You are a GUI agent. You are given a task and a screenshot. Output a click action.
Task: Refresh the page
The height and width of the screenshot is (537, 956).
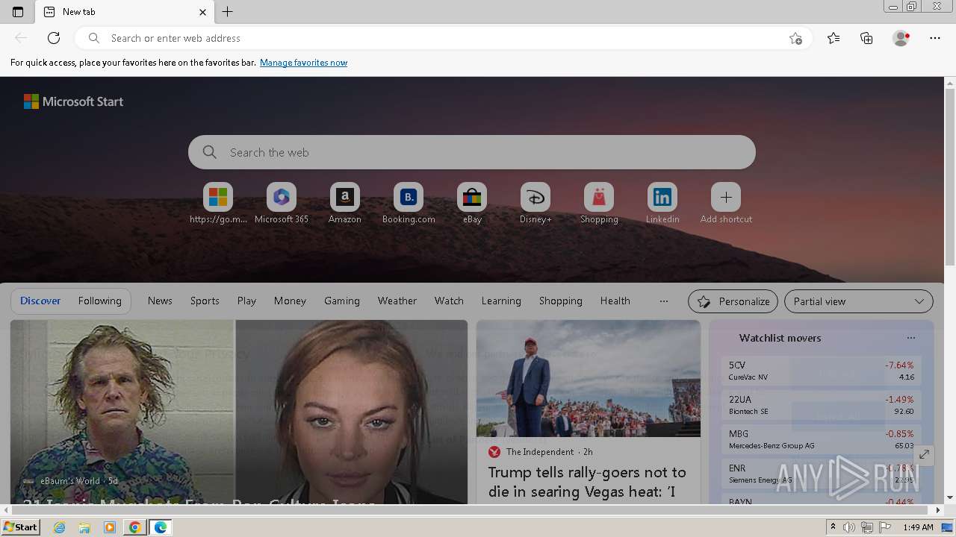coord(54,38)
